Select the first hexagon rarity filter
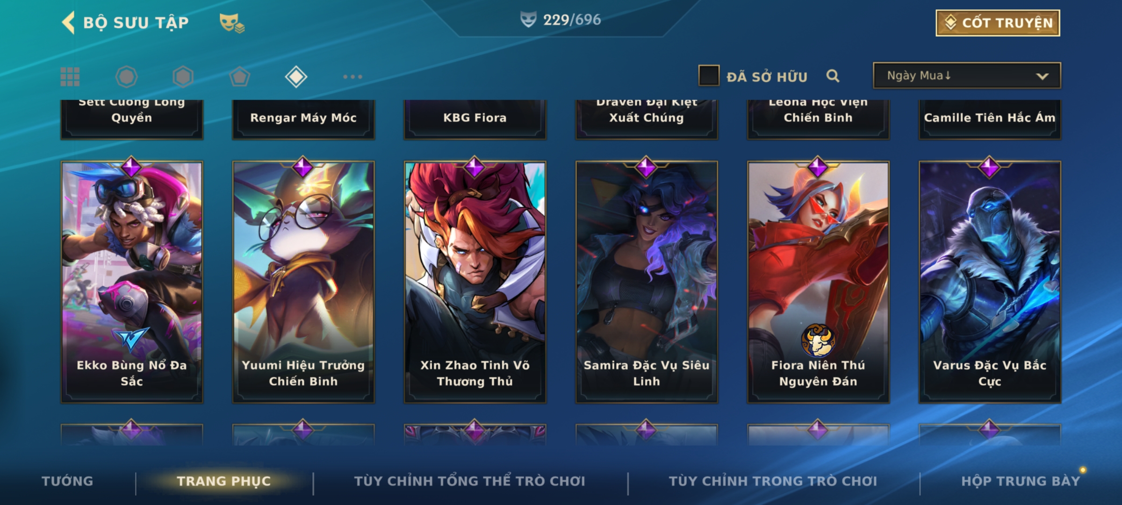The width and height of the screenshot is (1122, 505). [126, 77]
